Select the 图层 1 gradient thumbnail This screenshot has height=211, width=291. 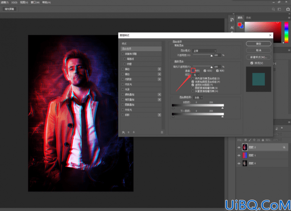click(x=245, y=156)
